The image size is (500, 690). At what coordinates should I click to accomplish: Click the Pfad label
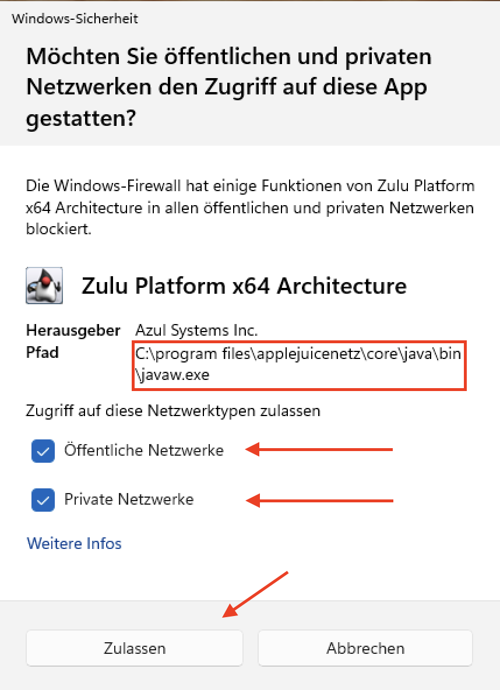tap(43, 353)
